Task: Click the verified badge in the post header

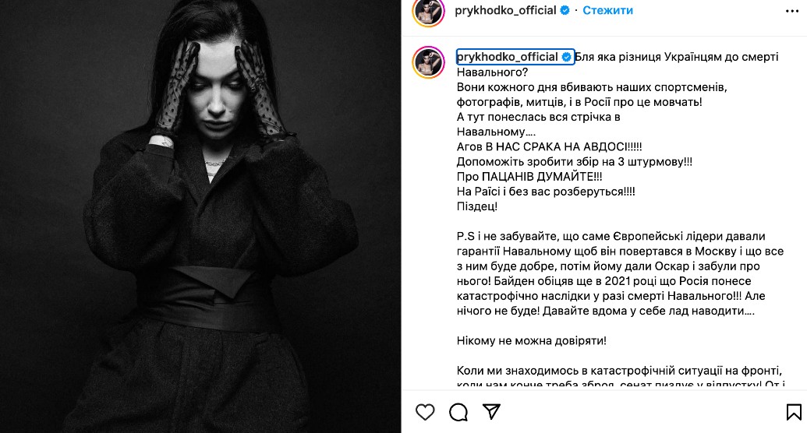Action: click(565, 10)
